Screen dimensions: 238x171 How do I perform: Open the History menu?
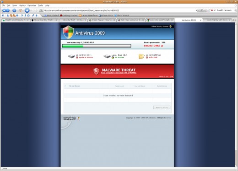click(22, 5)
